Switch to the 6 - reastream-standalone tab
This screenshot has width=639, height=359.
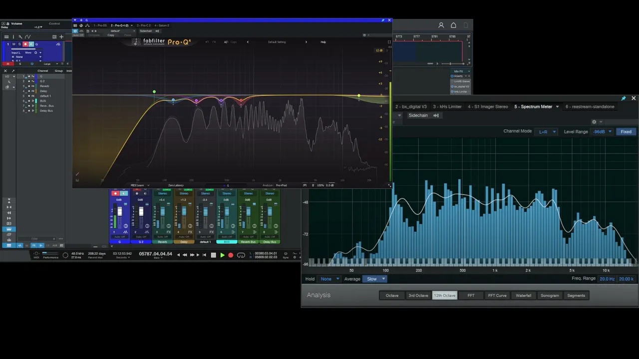(x=590, y=107)
